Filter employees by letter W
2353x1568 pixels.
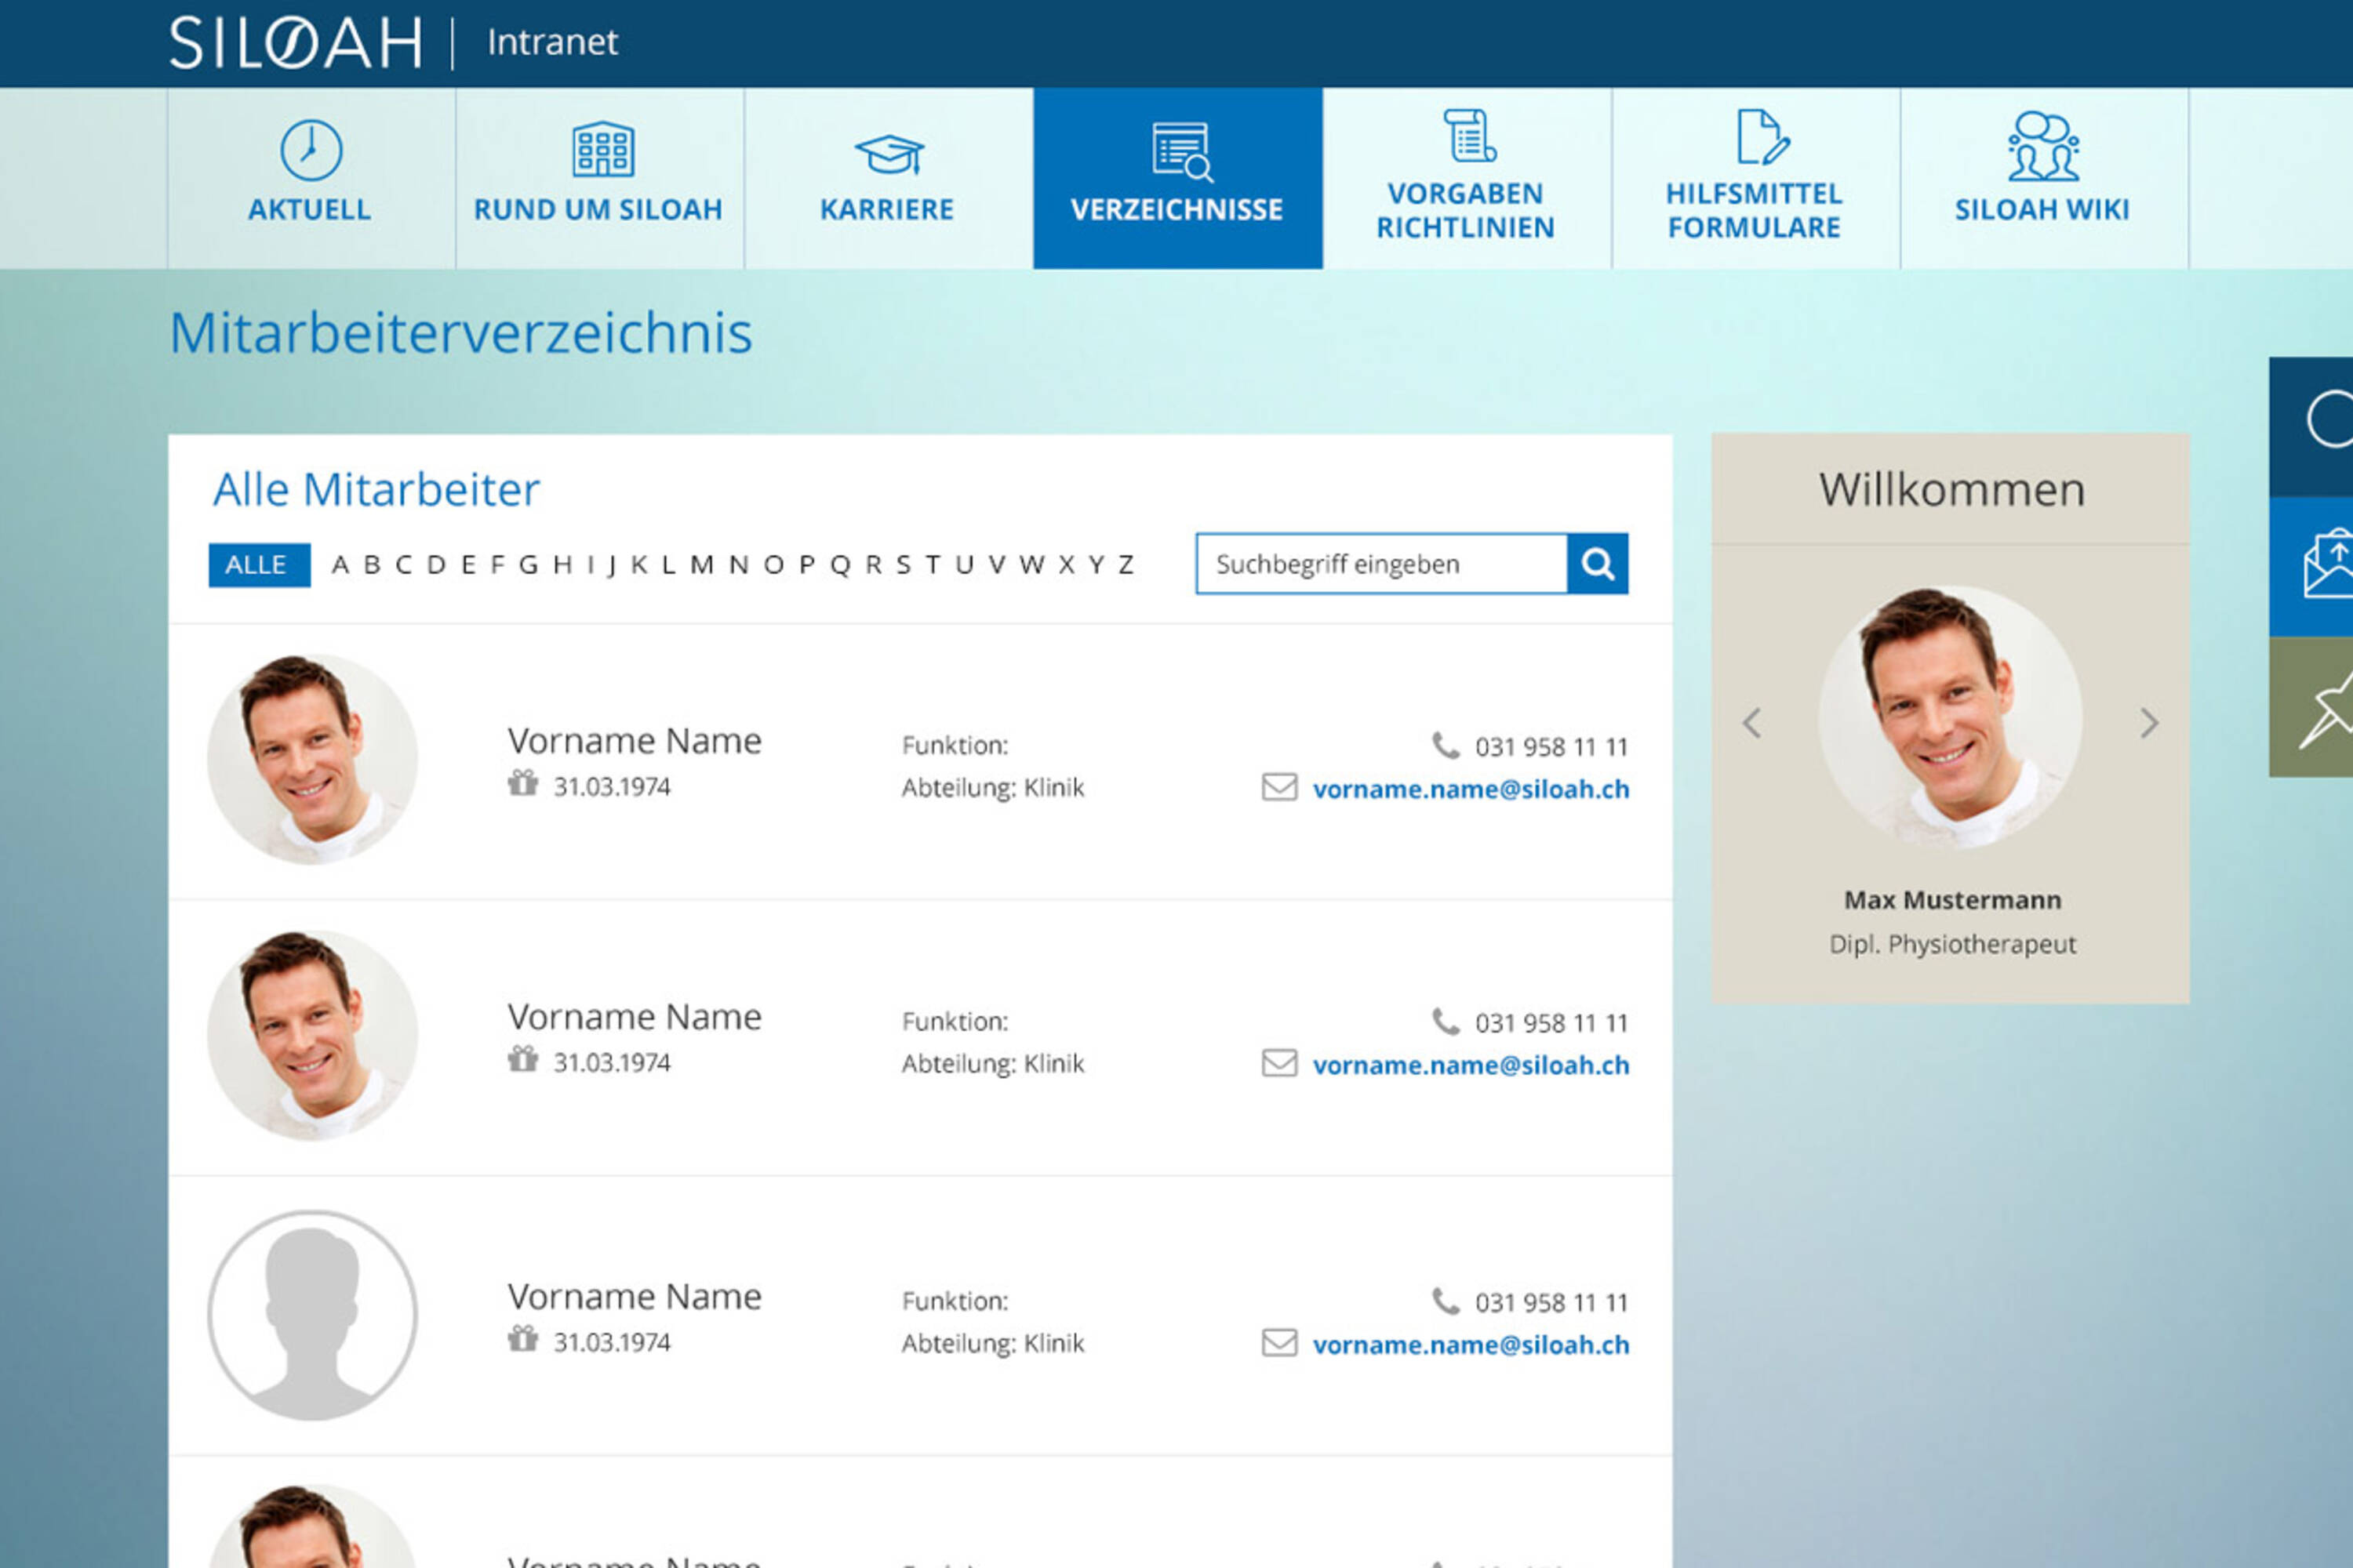point(1031,565)
